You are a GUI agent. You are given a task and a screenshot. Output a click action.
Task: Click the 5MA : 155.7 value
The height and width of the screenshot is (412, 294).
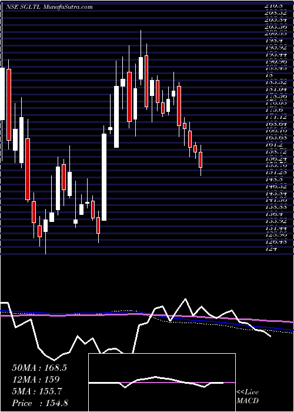coord(37,391)
